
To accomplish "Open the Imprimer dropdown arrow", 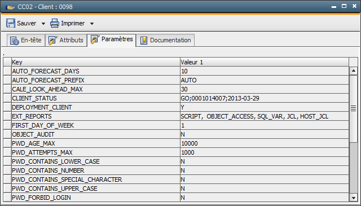I will point(92,24).
